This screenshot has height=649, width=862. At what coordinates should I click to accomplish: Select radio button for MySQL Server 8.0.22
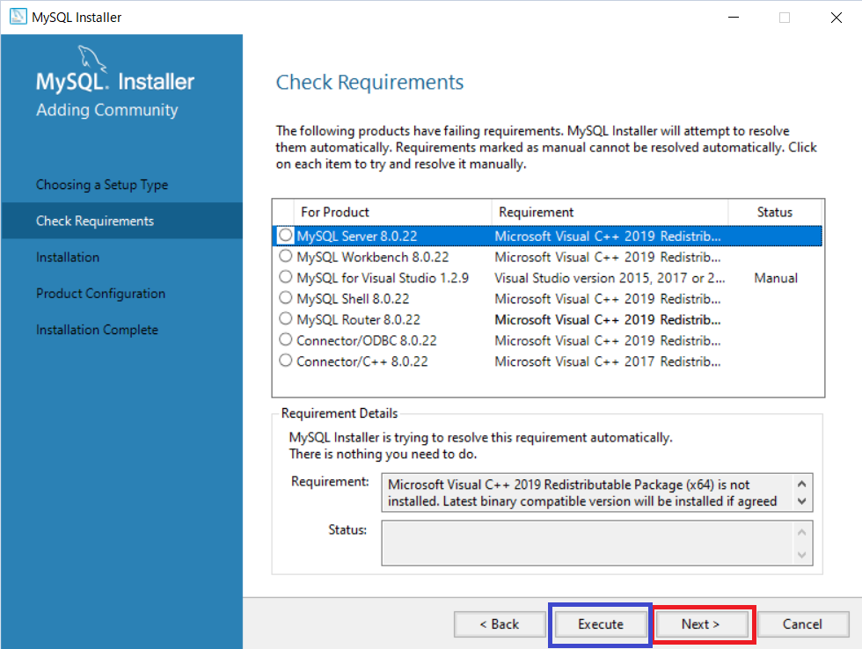click(x=285, y=235)
